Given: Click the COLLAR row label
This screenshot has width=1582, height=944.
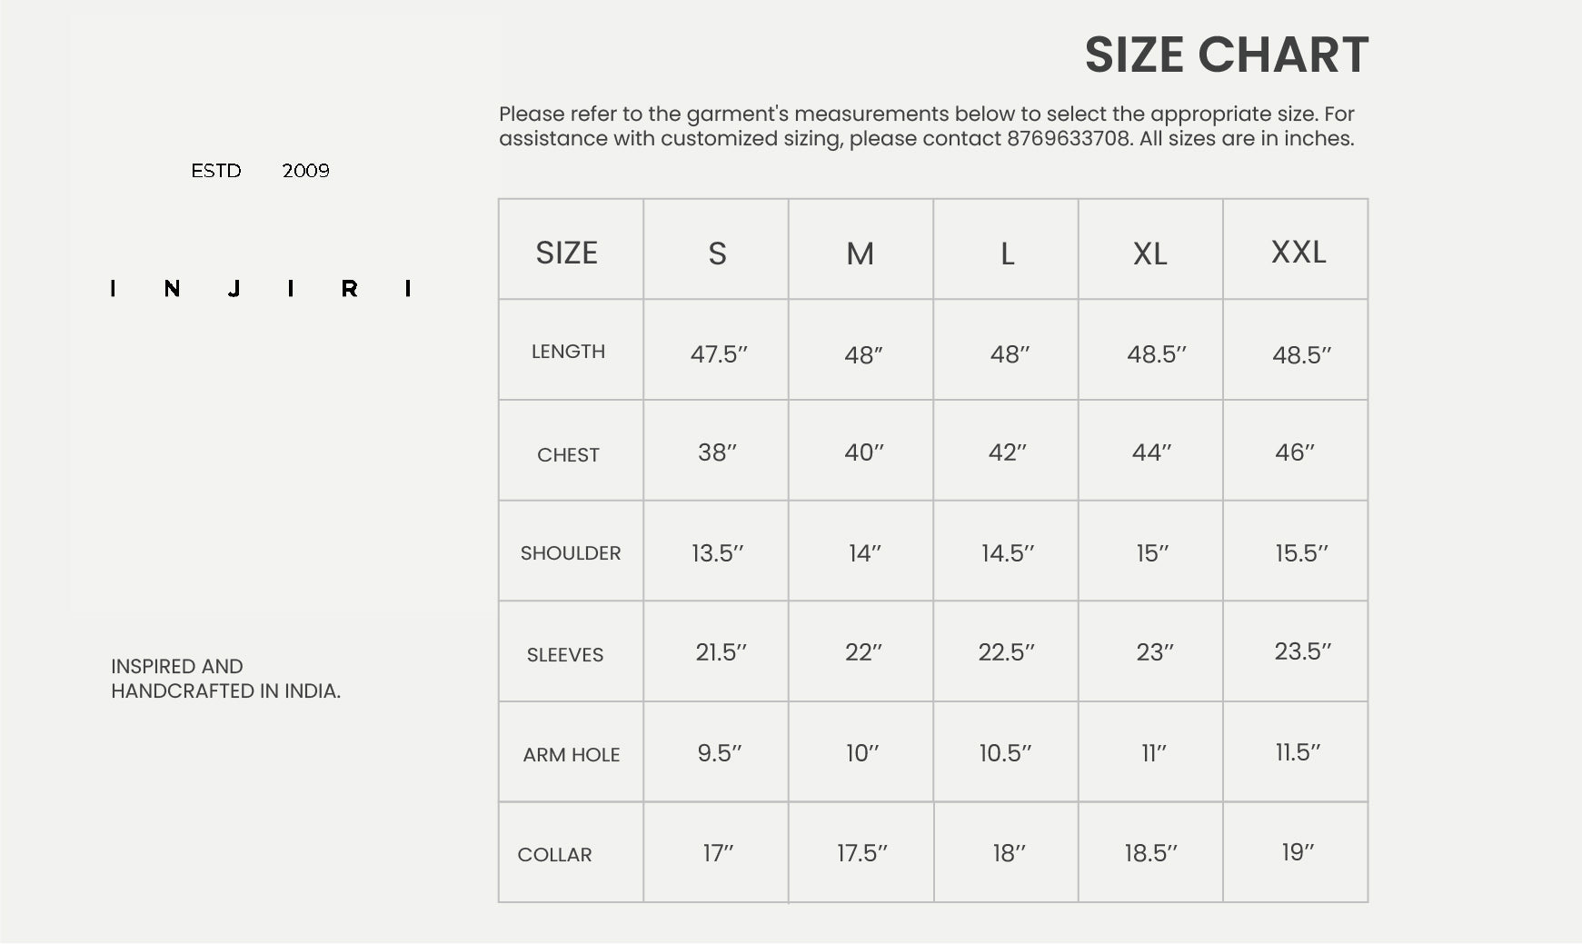Looking at the screenshot, I should [554, 854].
